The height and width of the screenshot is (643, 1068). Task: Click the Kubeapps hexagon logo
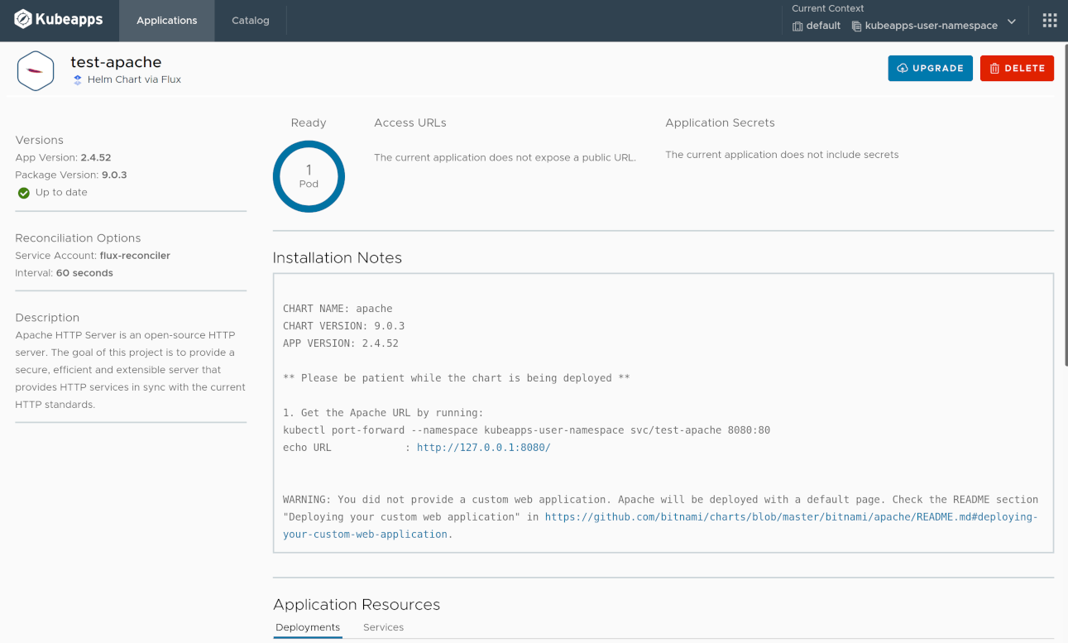[22, 20]
